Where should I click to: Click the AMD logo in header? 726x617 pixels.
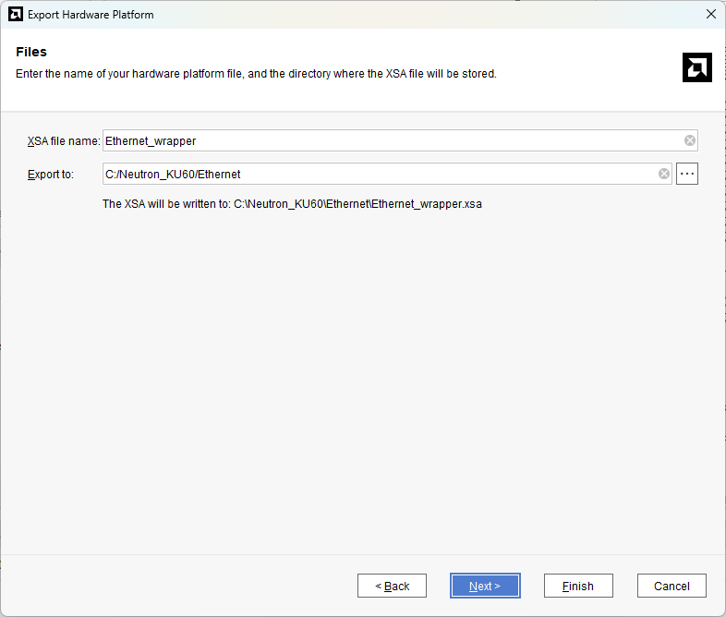(696, 67)
